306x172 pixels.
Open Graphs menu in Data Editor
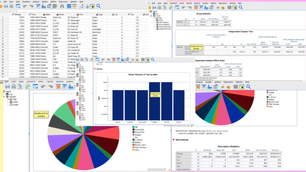[x=45, y=1]
